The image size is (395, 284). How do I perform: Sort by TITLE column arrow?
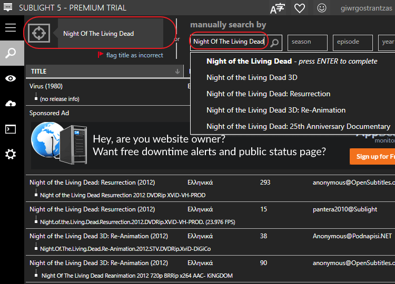point(177,72)
